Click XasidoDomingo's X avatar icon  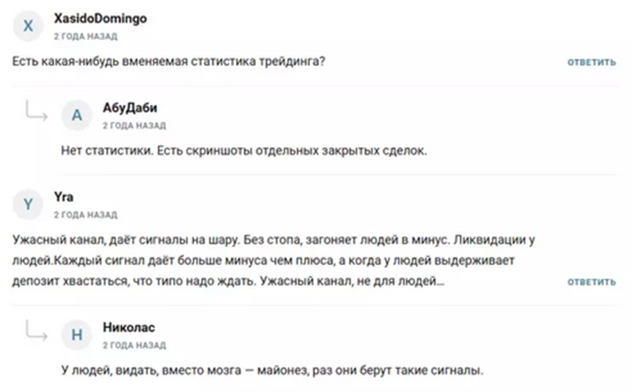tap(29, 26)
